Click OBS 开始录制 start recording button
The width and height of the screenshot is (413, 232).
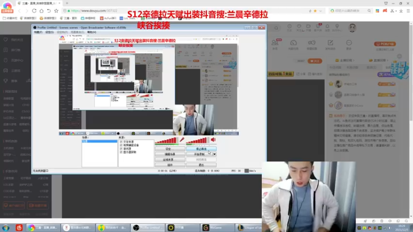[x=199, y=154]
